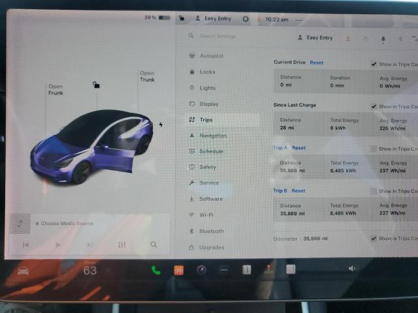Tap the charge port lightning icon

(x=161, y=125)
